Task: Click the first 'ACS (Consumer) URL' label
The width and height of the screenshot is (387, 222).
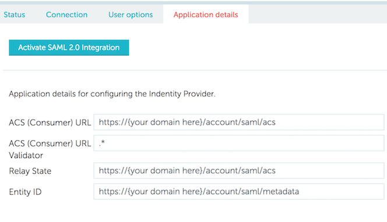Action: click(50, 123)
